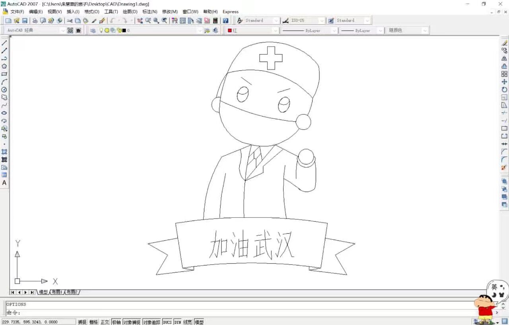
Task: Select the Line drawing tool
Action: tap(4, 43)
